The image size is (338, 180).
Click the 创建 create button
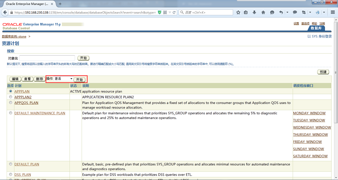pos(323,72)
